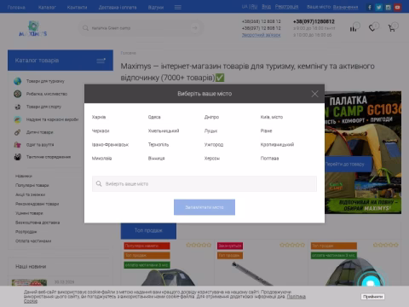
Task: Select Херсон in the city dialog
Action: [x=212, y=159]
